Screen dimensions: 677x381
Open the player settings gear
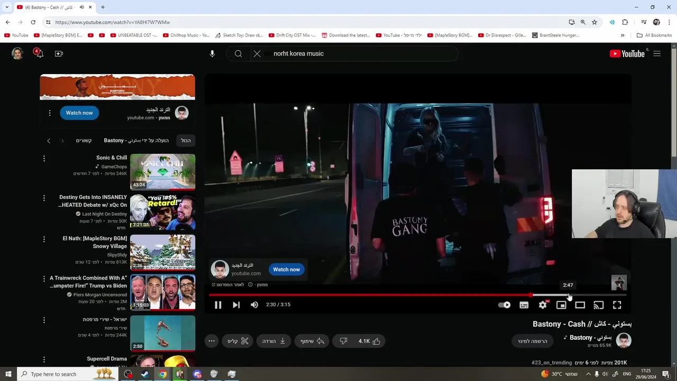click(543, 305)
